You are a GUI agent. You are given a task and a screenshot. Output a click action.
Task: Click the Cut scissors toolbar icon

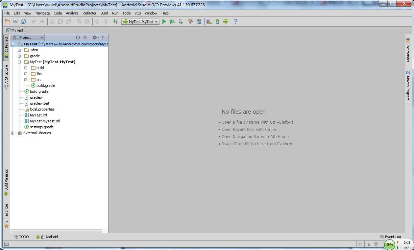tap(52, 21)
